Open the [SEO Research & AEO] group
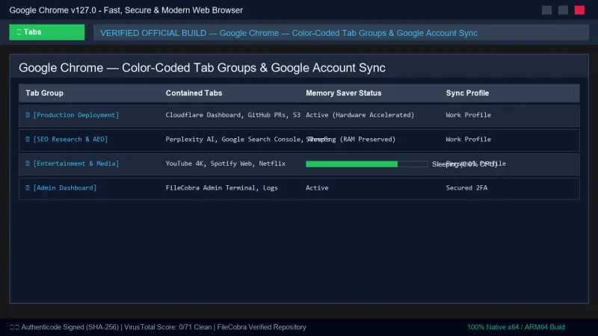This screenshot has width=598, height=336. point(70,139)
